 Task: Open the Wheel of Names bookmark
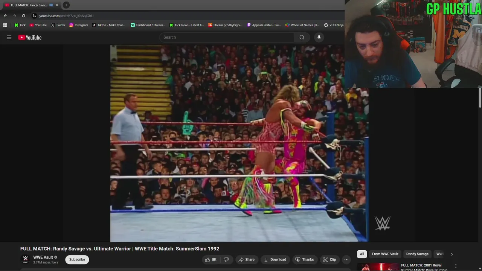point(302,25)
